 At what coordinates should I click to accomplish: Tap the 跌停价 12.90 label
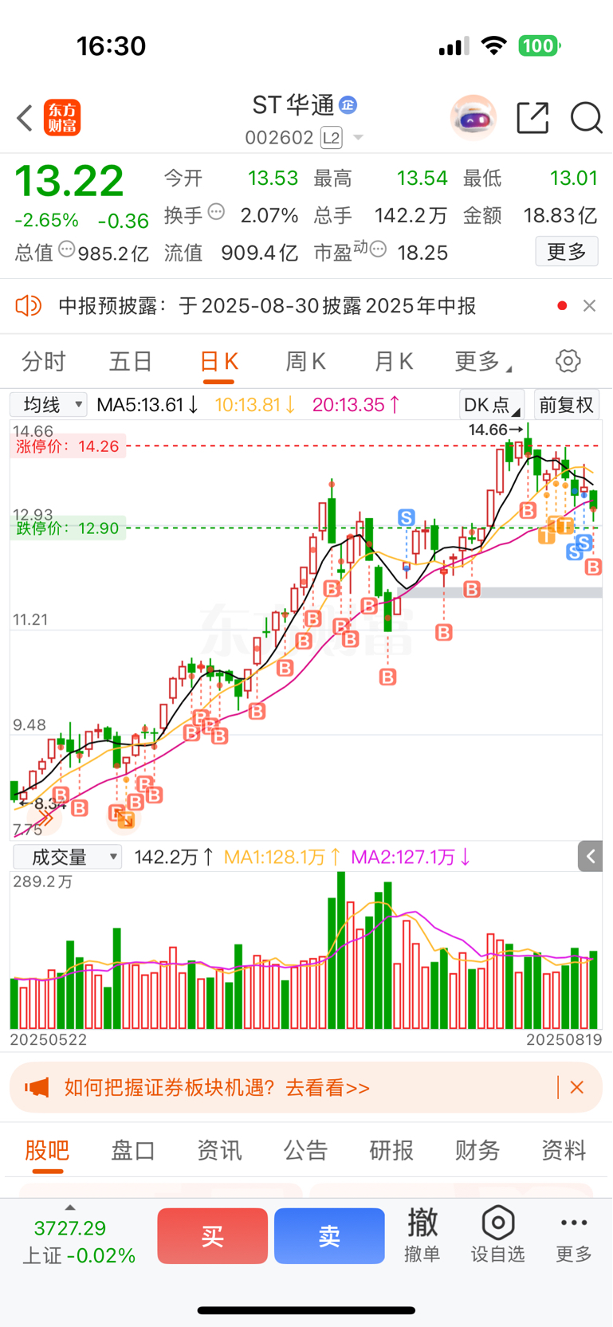click(x=68, y=528)
